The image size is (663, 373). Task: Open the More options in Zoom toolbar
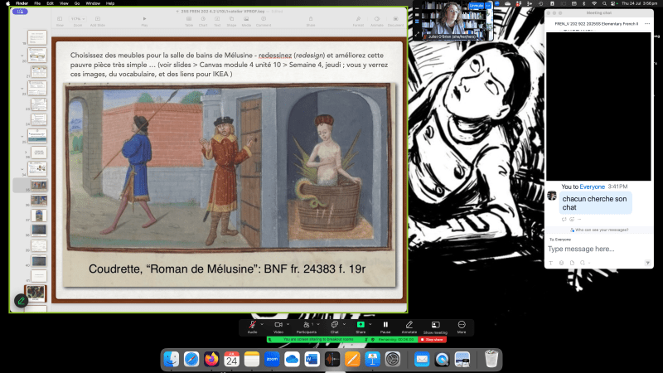click(x=462, y=324)
